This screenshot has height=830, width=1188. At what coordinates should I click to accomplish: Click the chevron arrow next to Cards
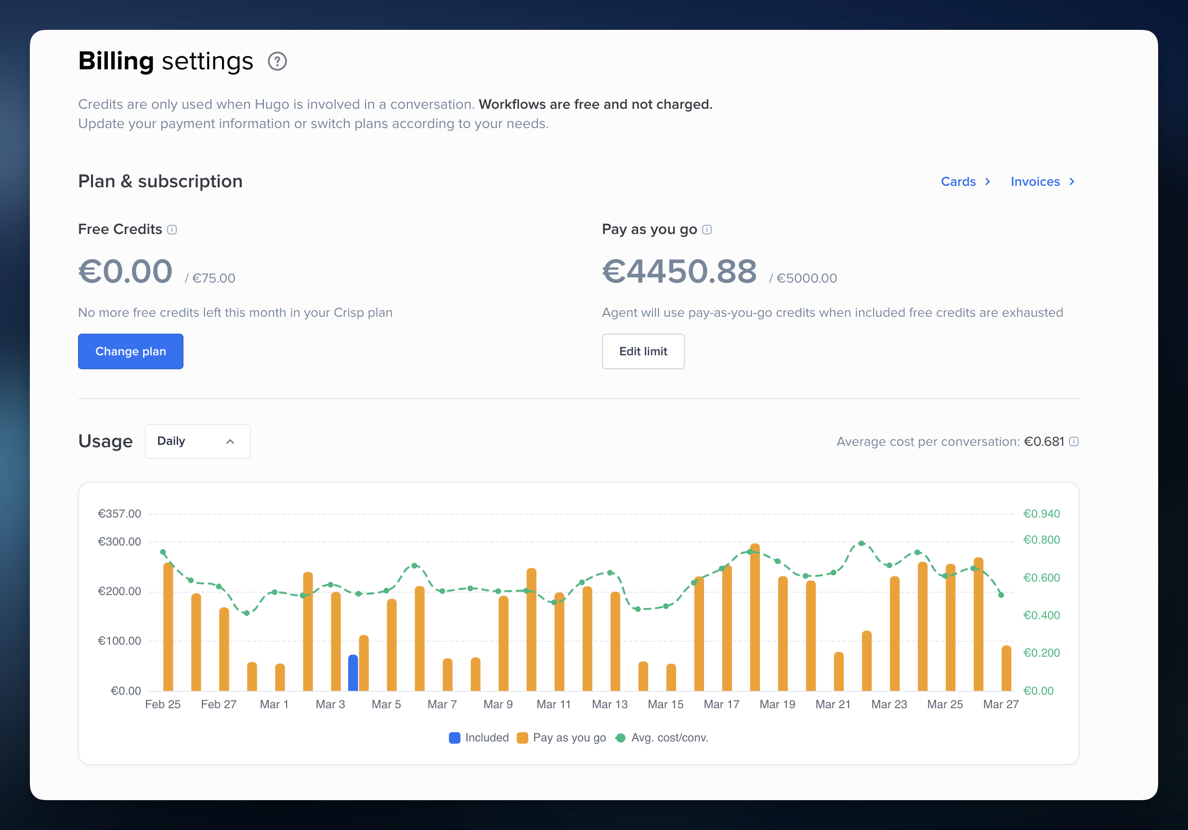(988, 182)
